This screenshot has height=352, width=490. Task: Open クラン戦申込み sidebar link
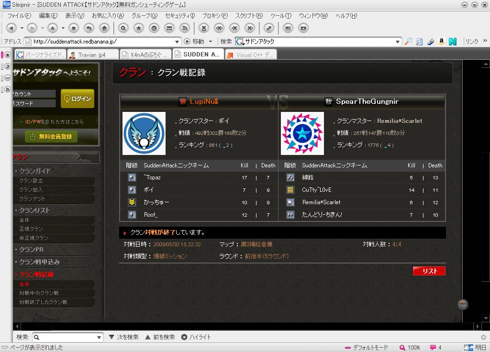tap(39, 262)
